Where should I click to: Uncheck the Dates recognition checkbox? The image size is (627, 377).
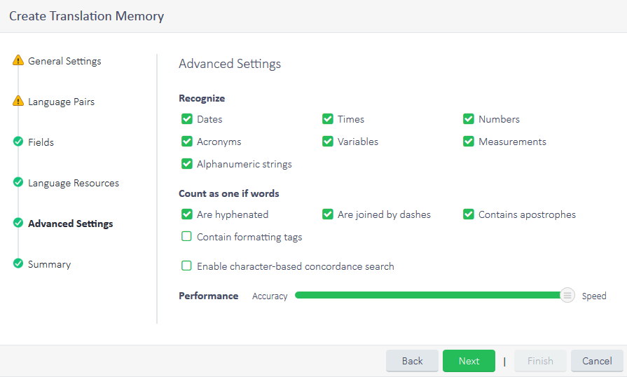click(x=187, y=119)
